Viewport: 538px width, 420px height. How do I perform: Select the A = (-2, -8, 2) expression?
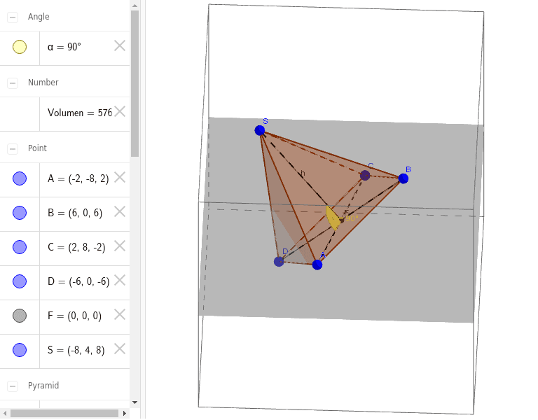pos(78,178)
